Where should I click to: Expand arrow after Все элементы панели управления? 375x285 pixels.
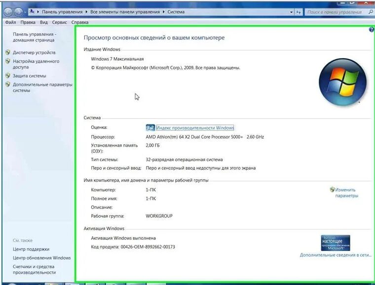[x=164, y=12]
